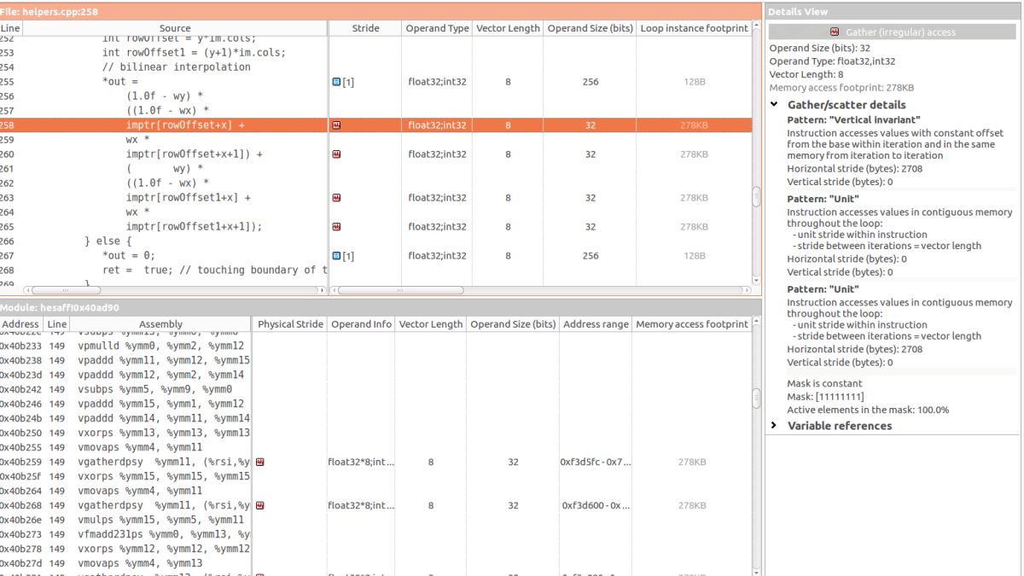Click the Address column header in assembly pane

click(21, 324)
